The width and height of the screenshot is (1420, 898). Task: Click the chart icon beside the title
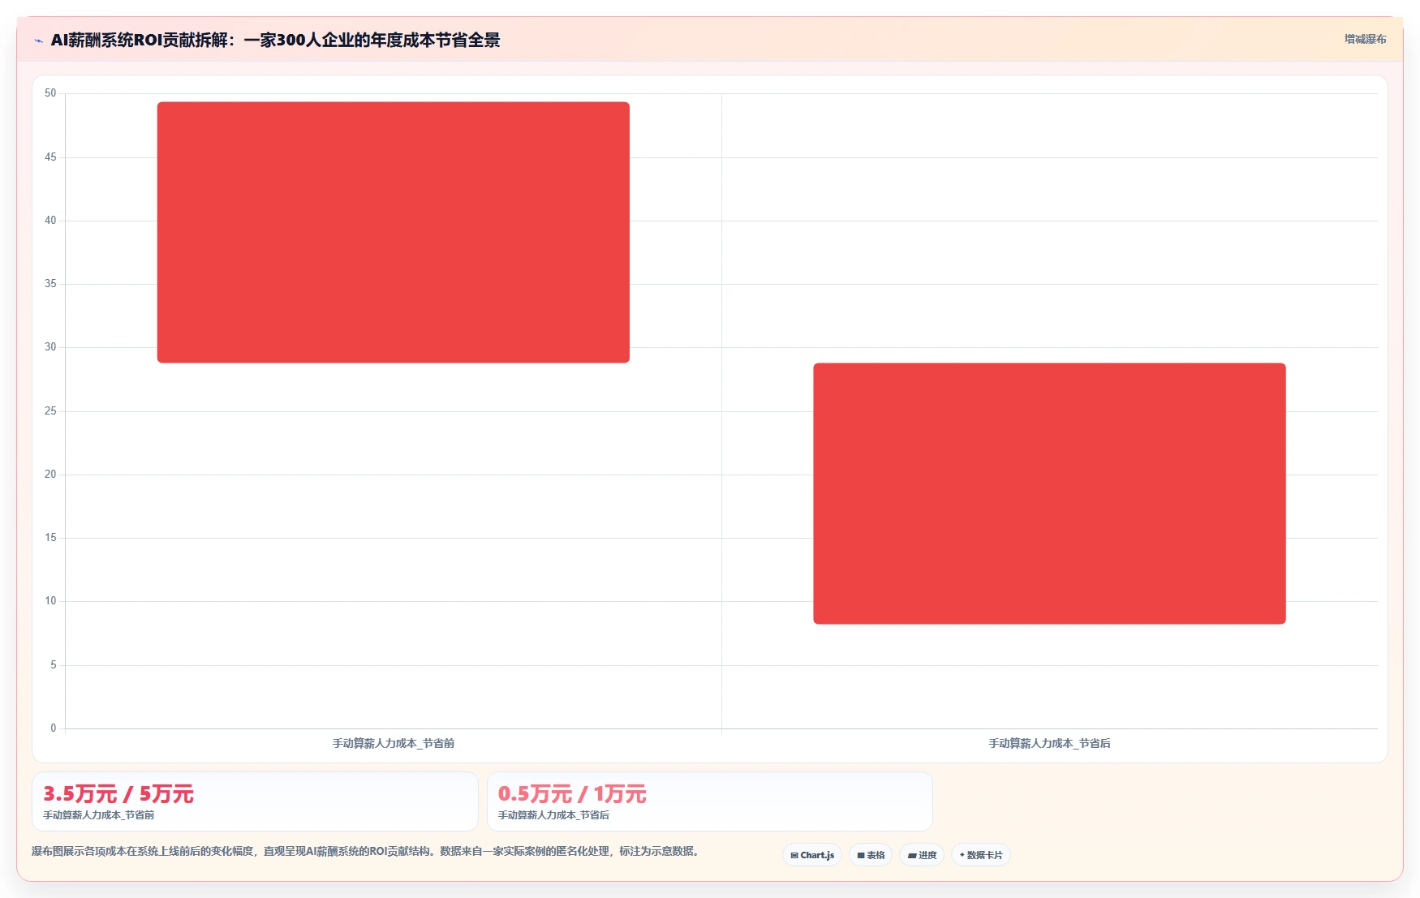tap(38, 41)
